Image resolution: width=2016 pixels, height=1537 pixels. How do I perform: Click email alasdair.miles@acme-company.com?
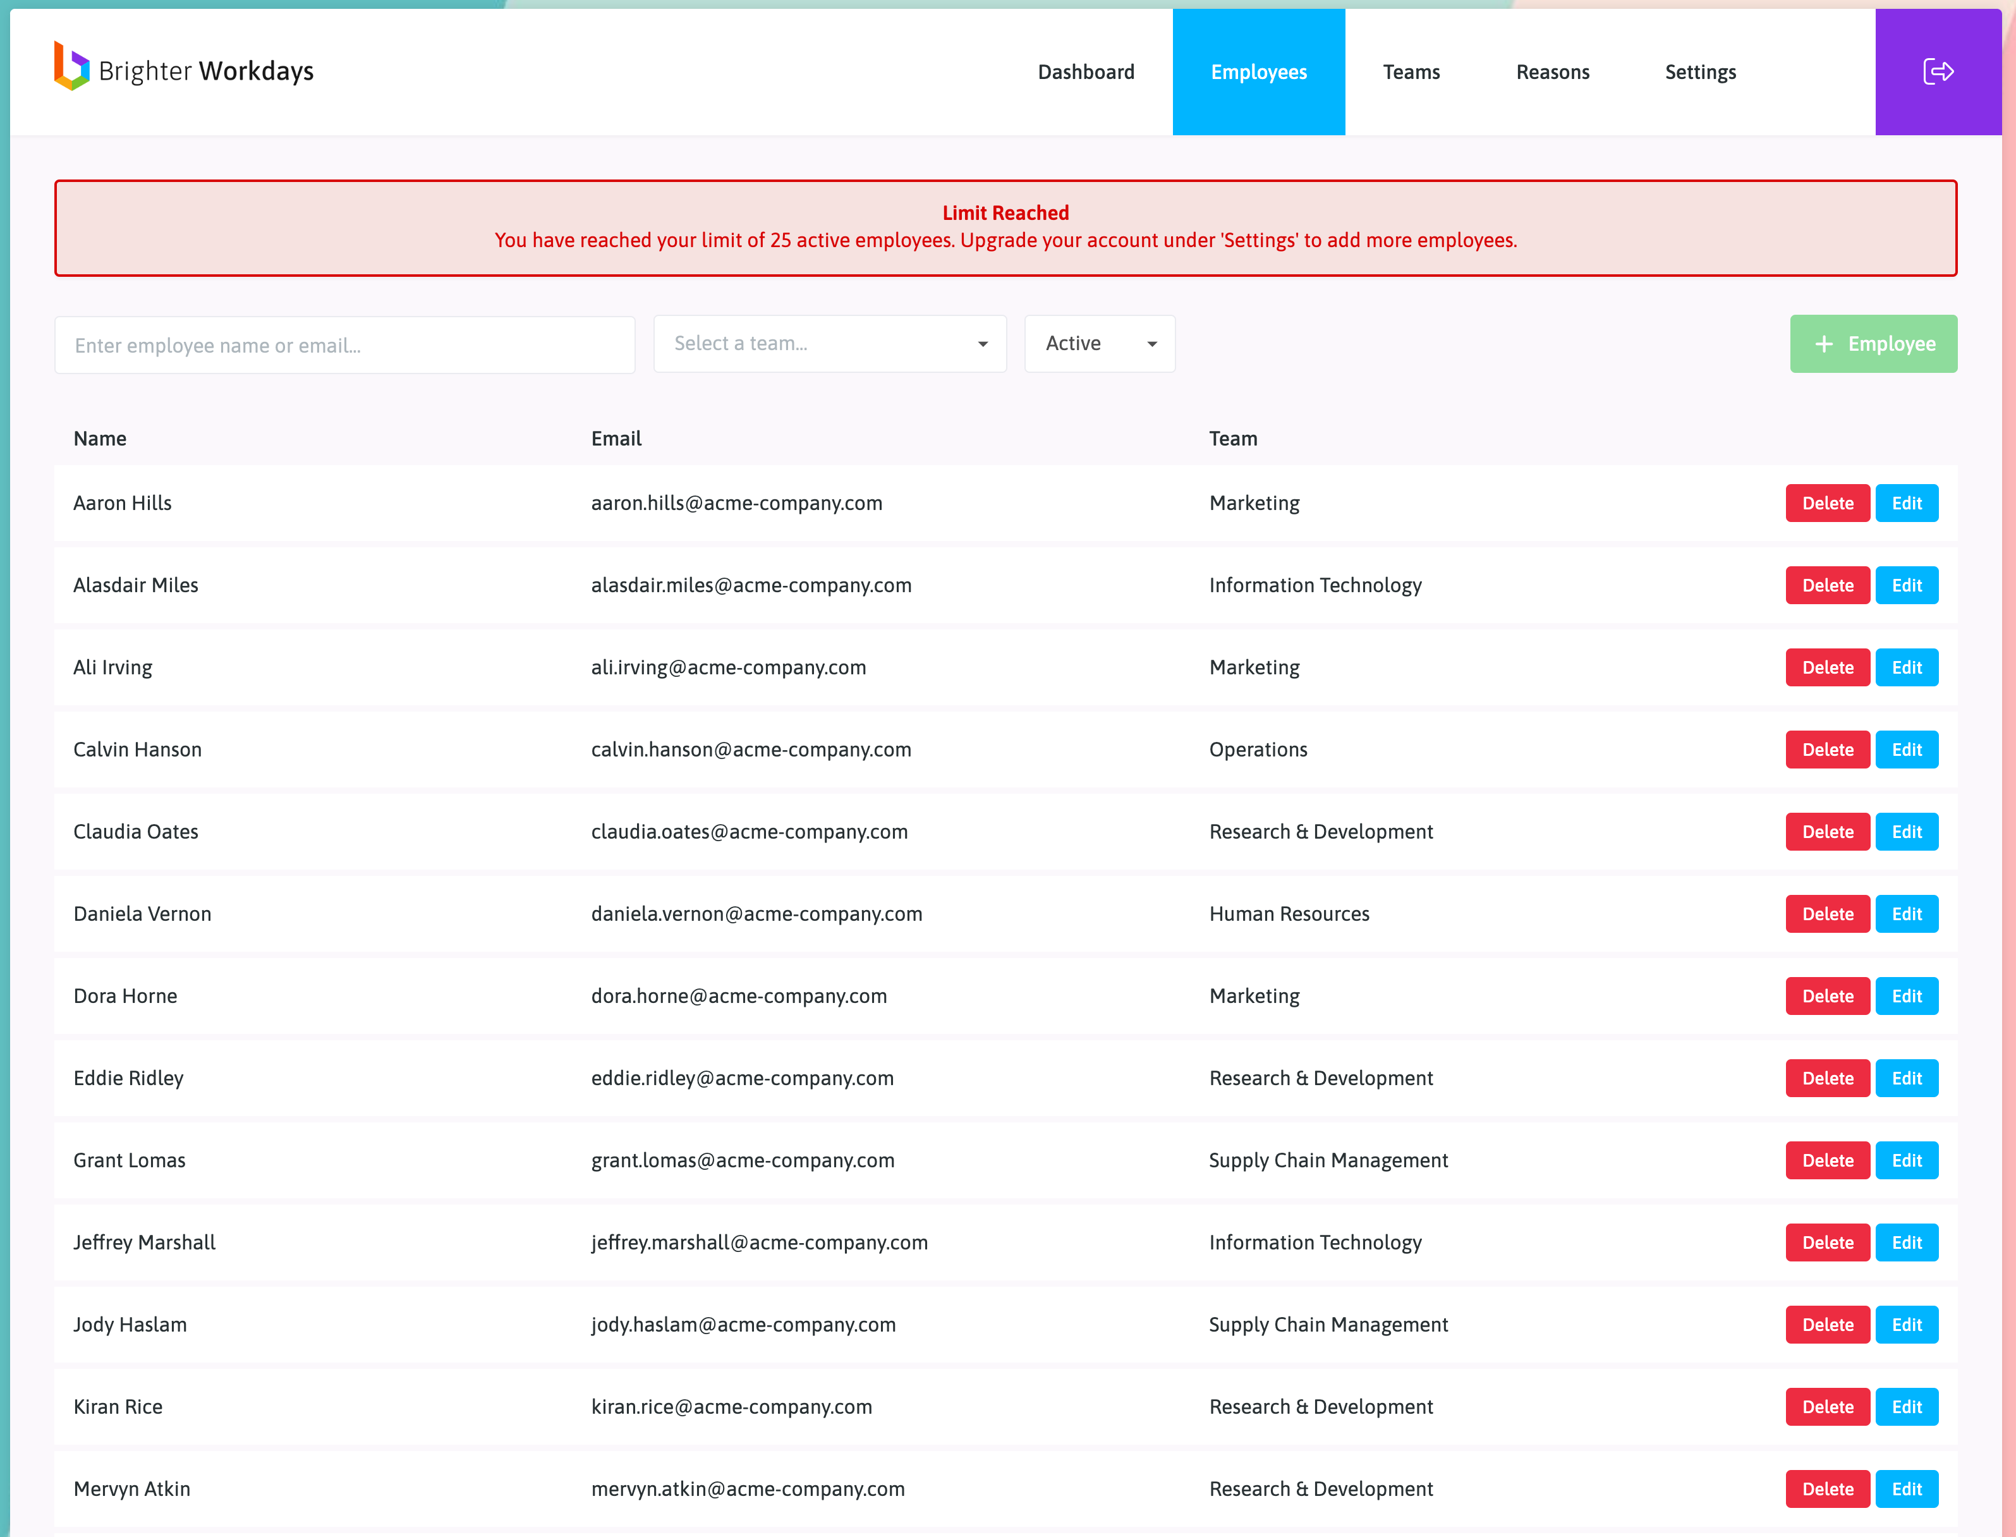pyautogui.click(x=751, y=585)
